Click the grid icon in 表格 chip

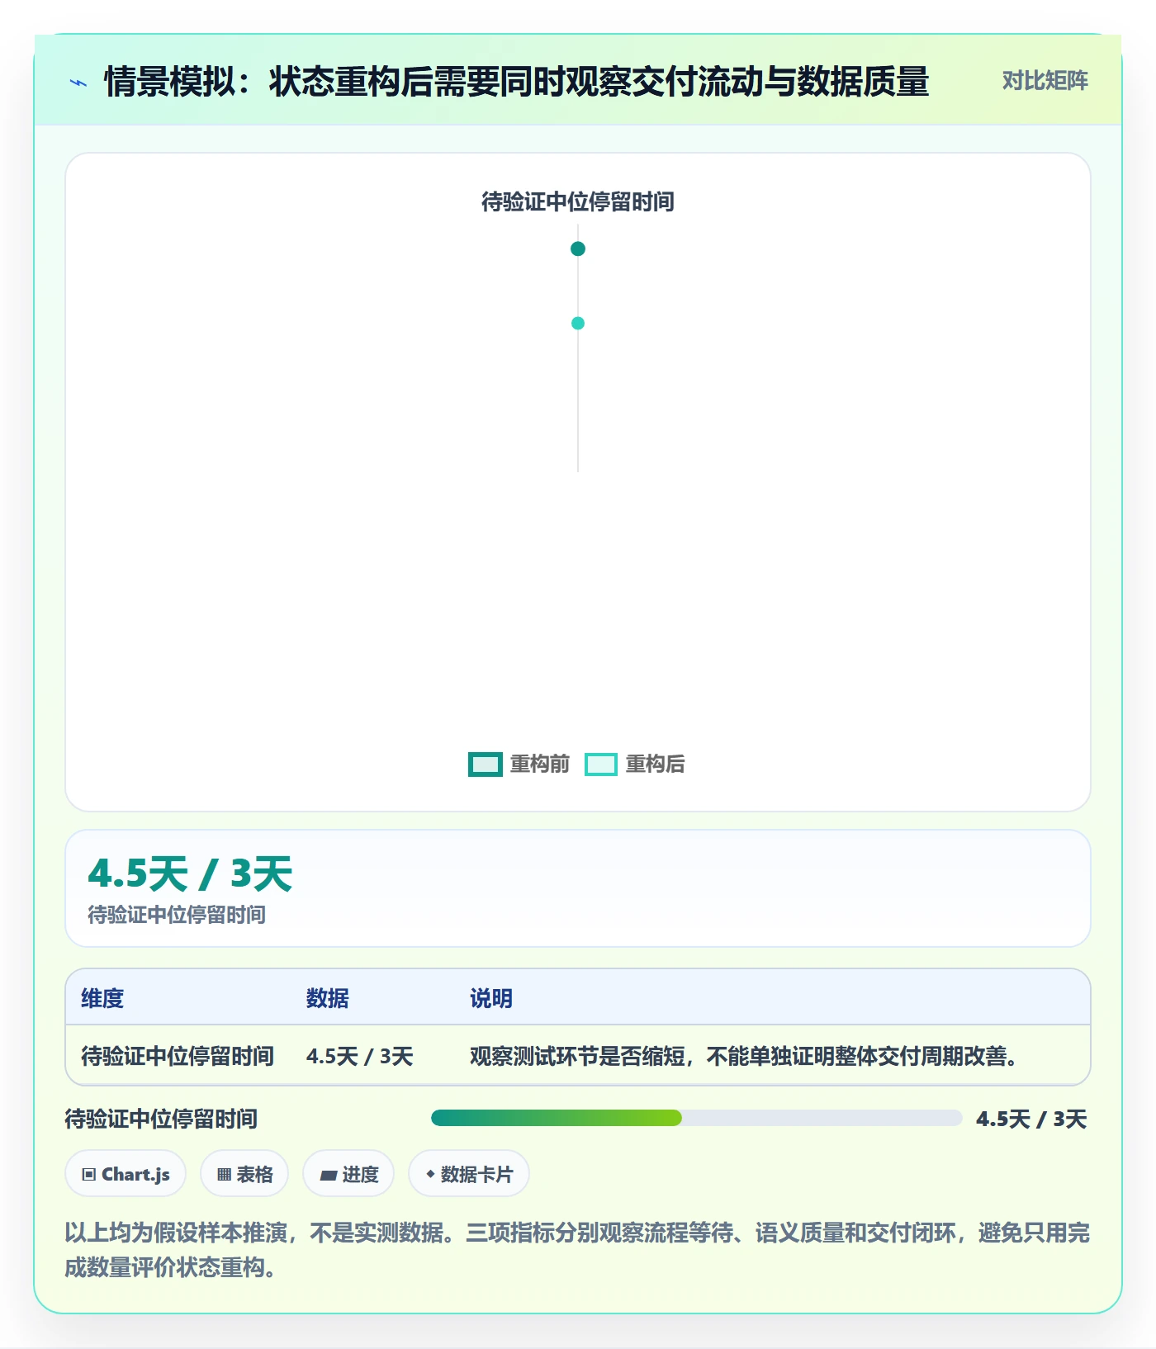(x=224, y=1174)
